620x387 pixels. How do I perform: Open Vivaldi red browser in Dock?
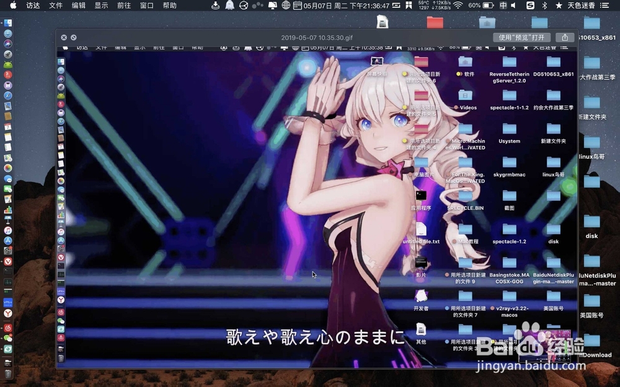pos(7,261)
